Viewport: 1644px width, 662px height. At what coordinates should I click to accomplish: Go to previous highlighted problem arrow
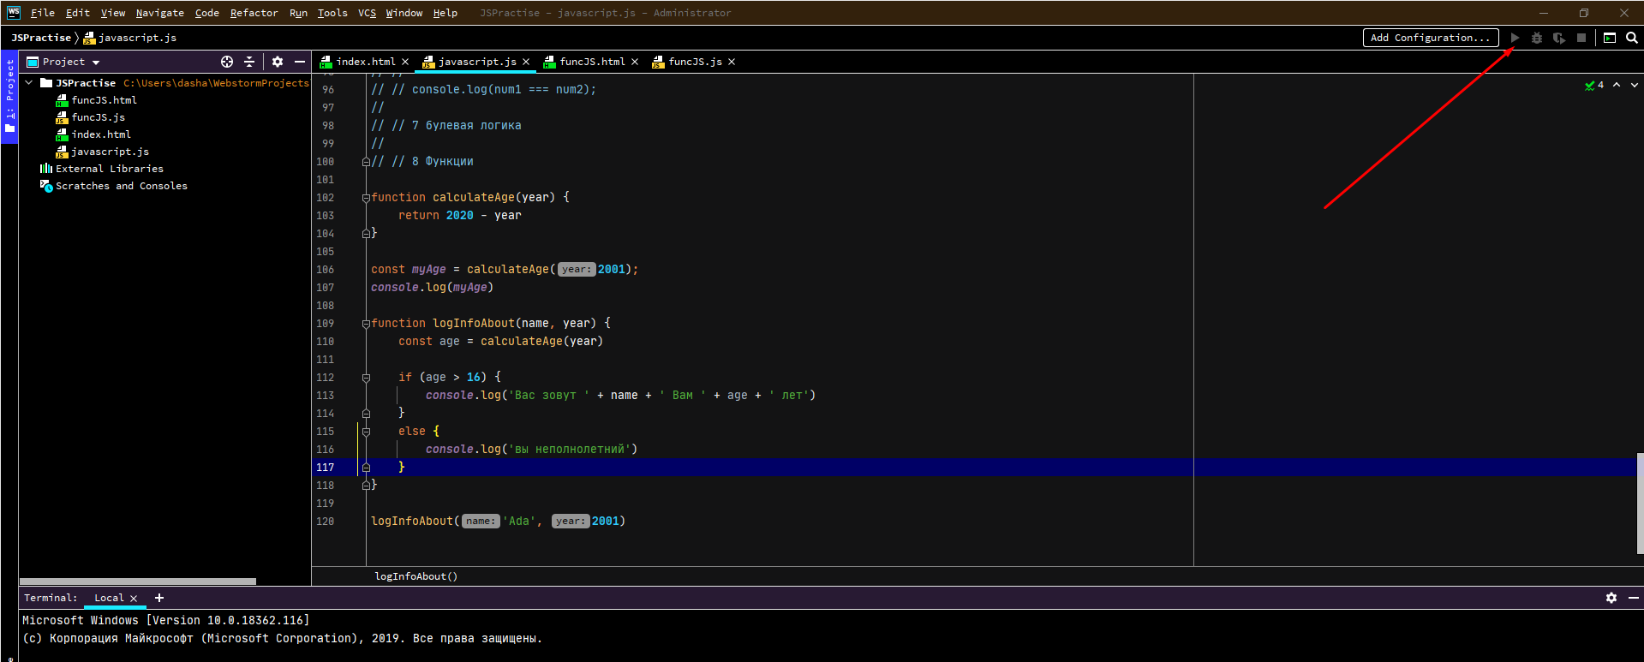pyautogui.click(x=1617, y=85)
